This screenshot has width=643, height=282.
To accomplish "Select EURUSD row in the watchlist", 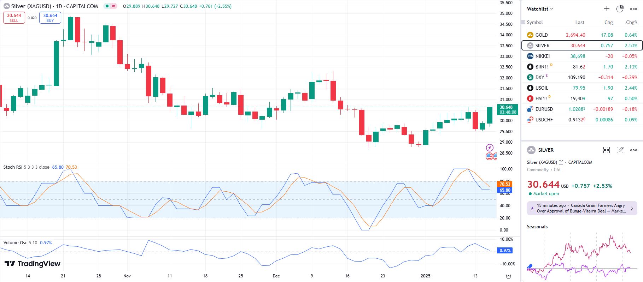I will (544, 109).
